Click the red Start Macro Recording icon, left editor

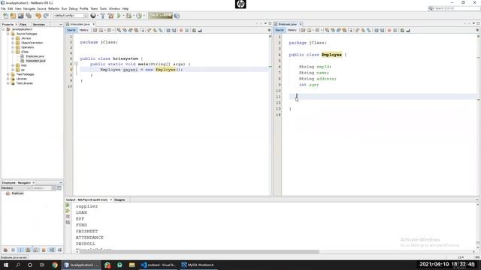click(x=181, y=30)
